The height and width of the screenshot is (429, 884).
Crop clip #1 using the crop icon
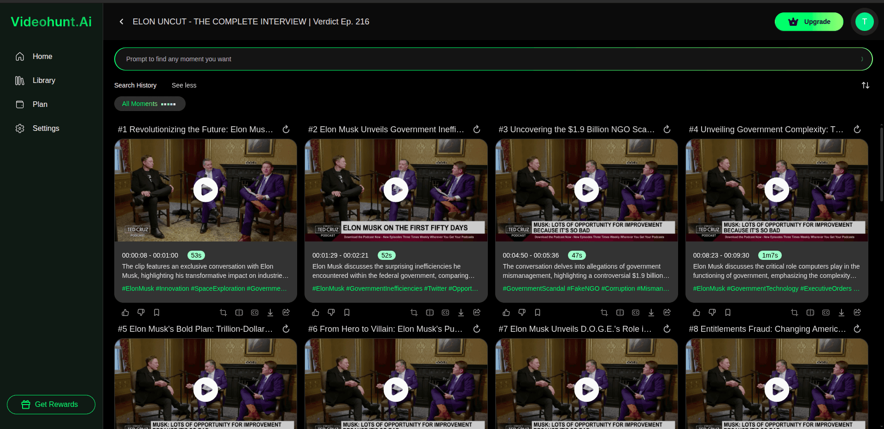[223, 312]
